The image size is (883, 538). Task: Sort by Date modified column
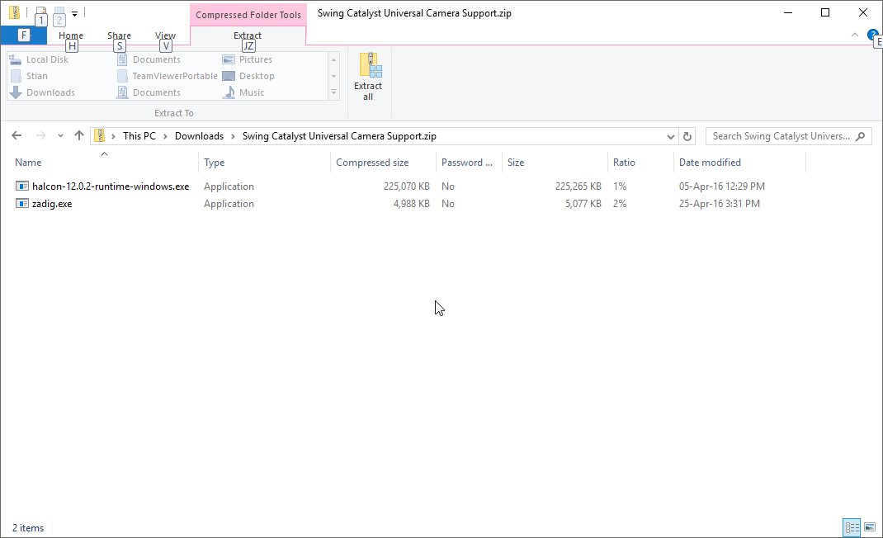click(711, 163)
